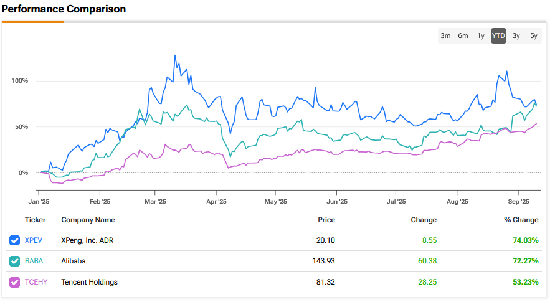Open the XPEV ticker link

click(34, 240)
